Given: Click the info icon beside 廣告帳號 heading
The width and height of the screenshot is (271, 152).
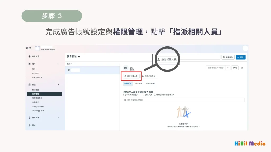Looking at the screenshot, I should click(79, 57).
